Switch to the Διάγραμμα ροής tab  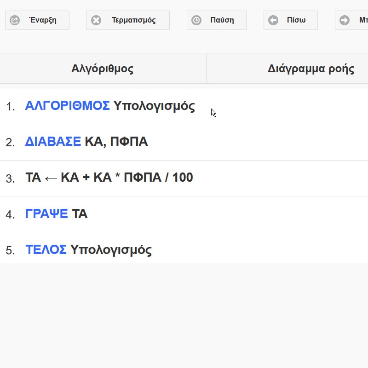287,69
